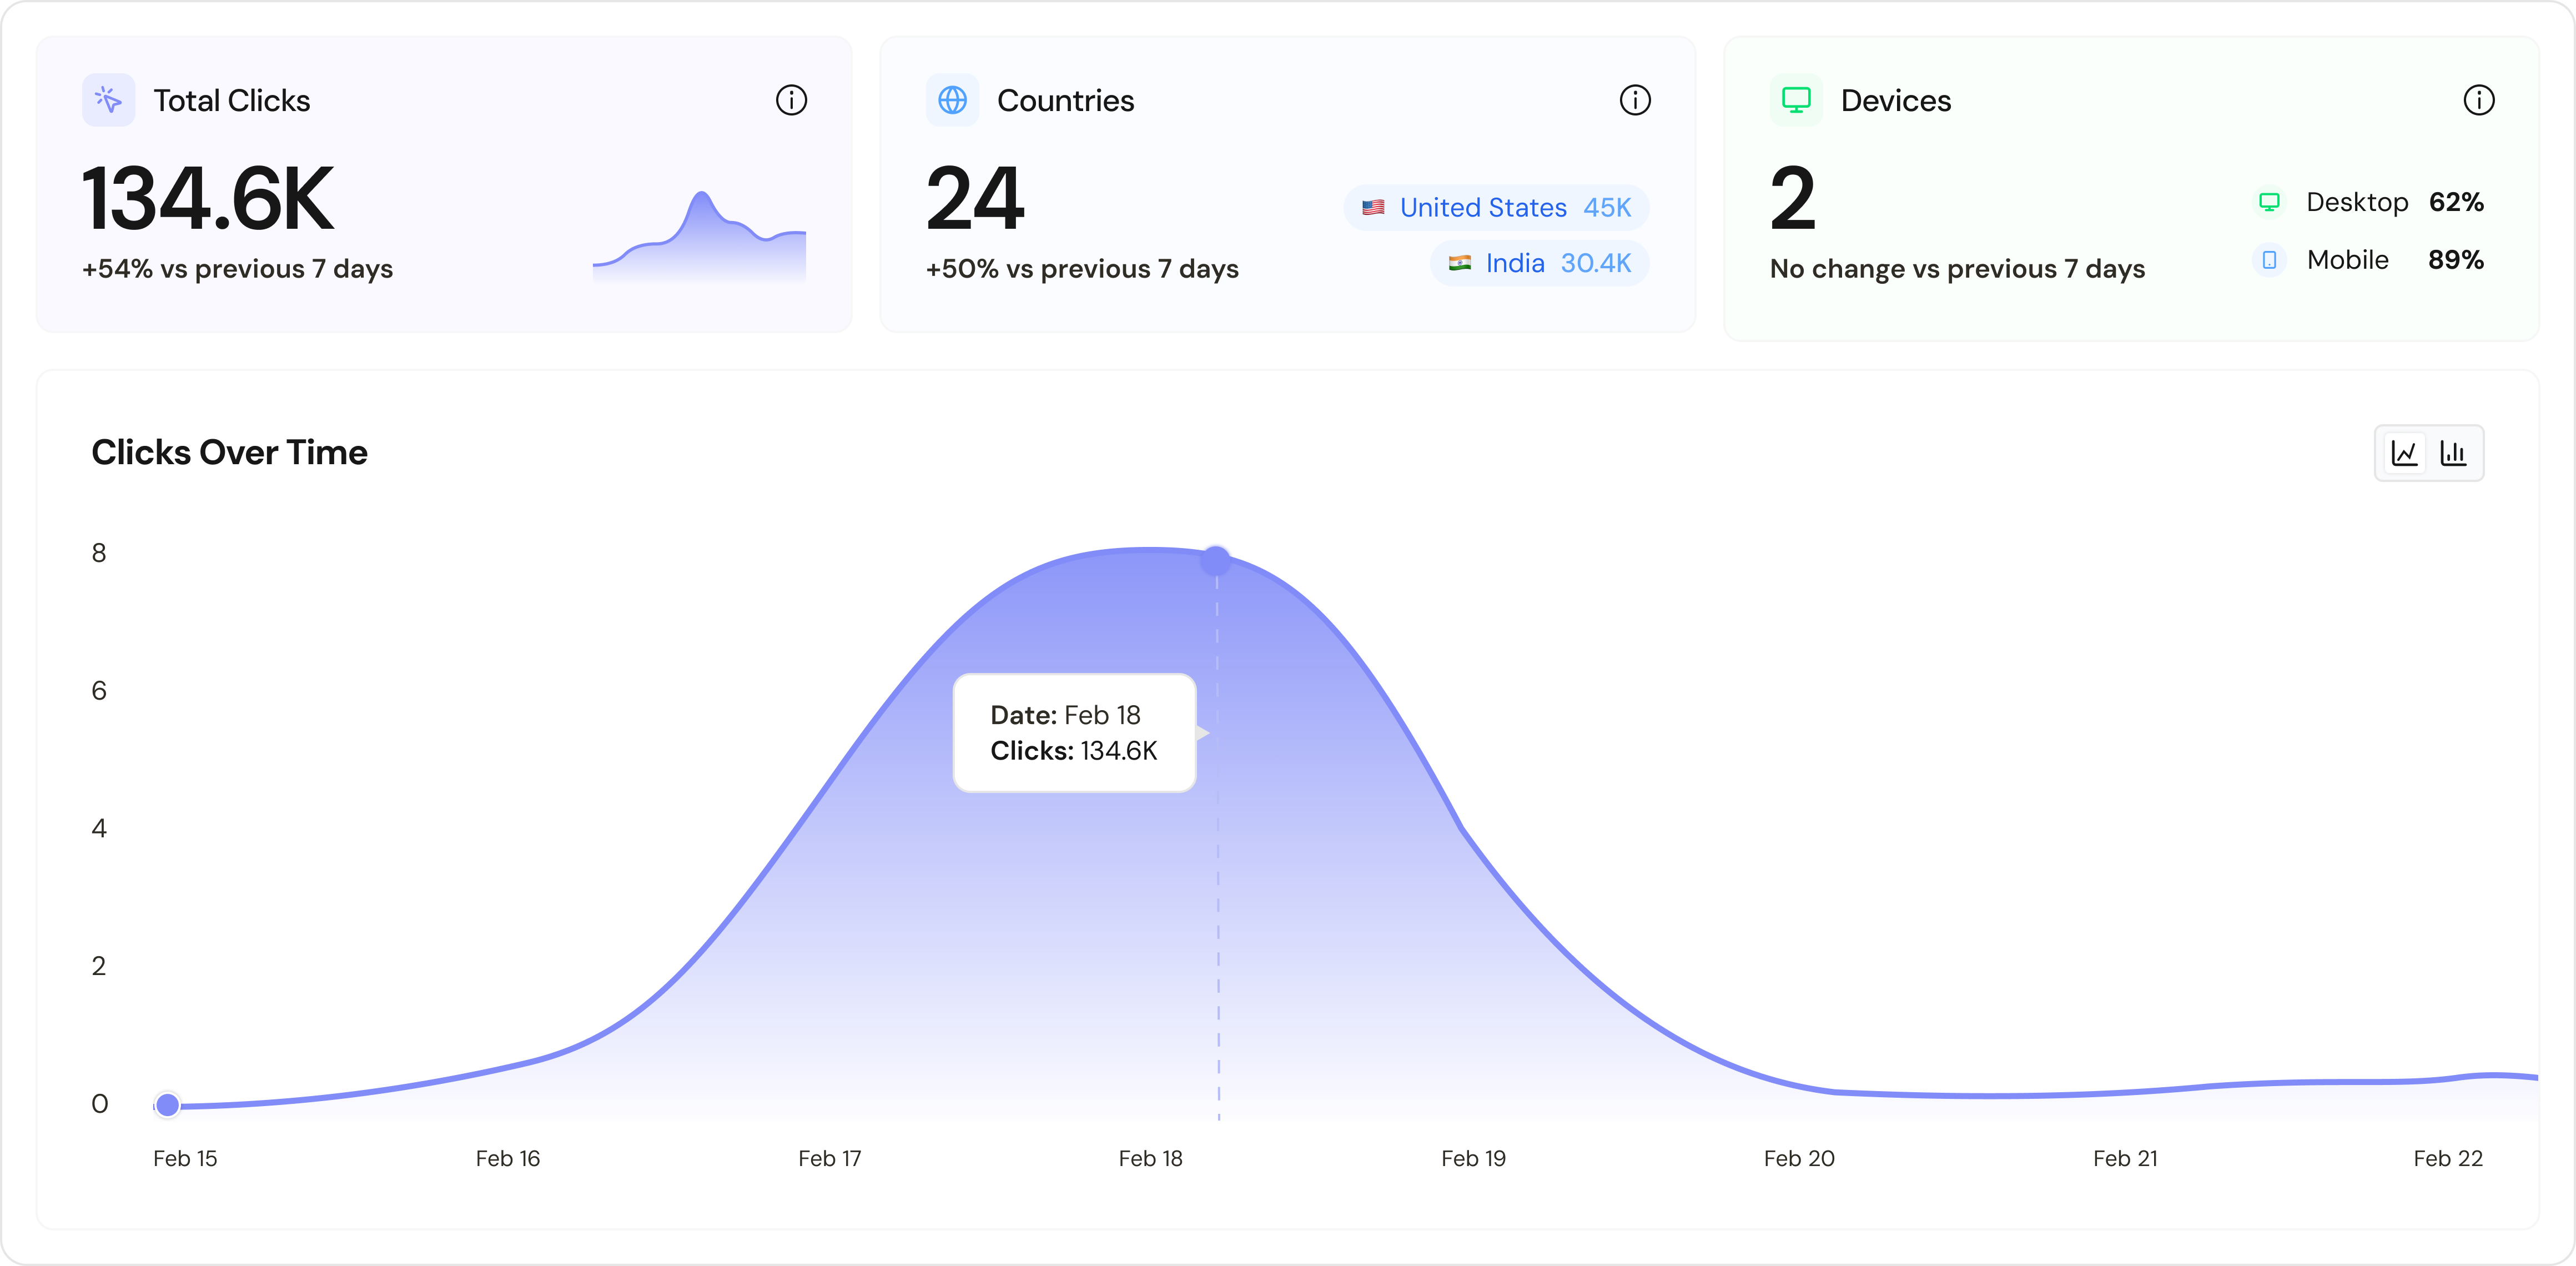Click the Countries info icon

1635,100
